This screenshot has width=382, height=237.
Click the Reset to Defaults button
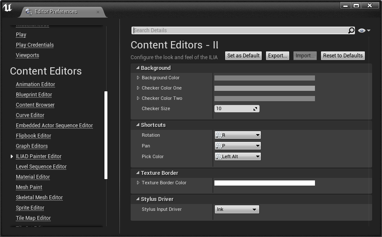(343, 56)
